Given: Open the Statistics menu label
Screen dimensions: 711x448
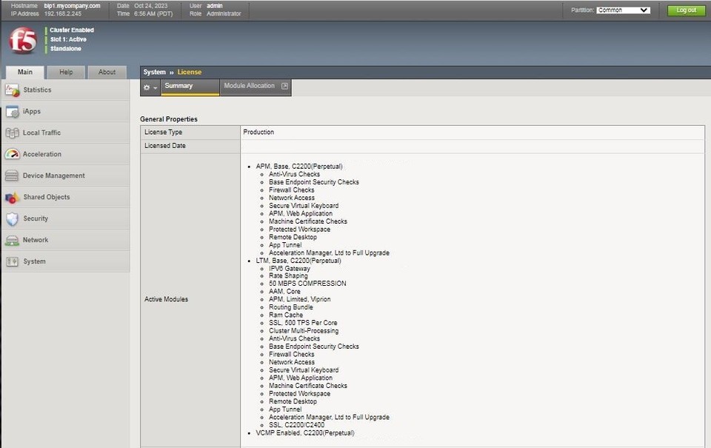Looking at the screenshot, I should pos(37,90).
